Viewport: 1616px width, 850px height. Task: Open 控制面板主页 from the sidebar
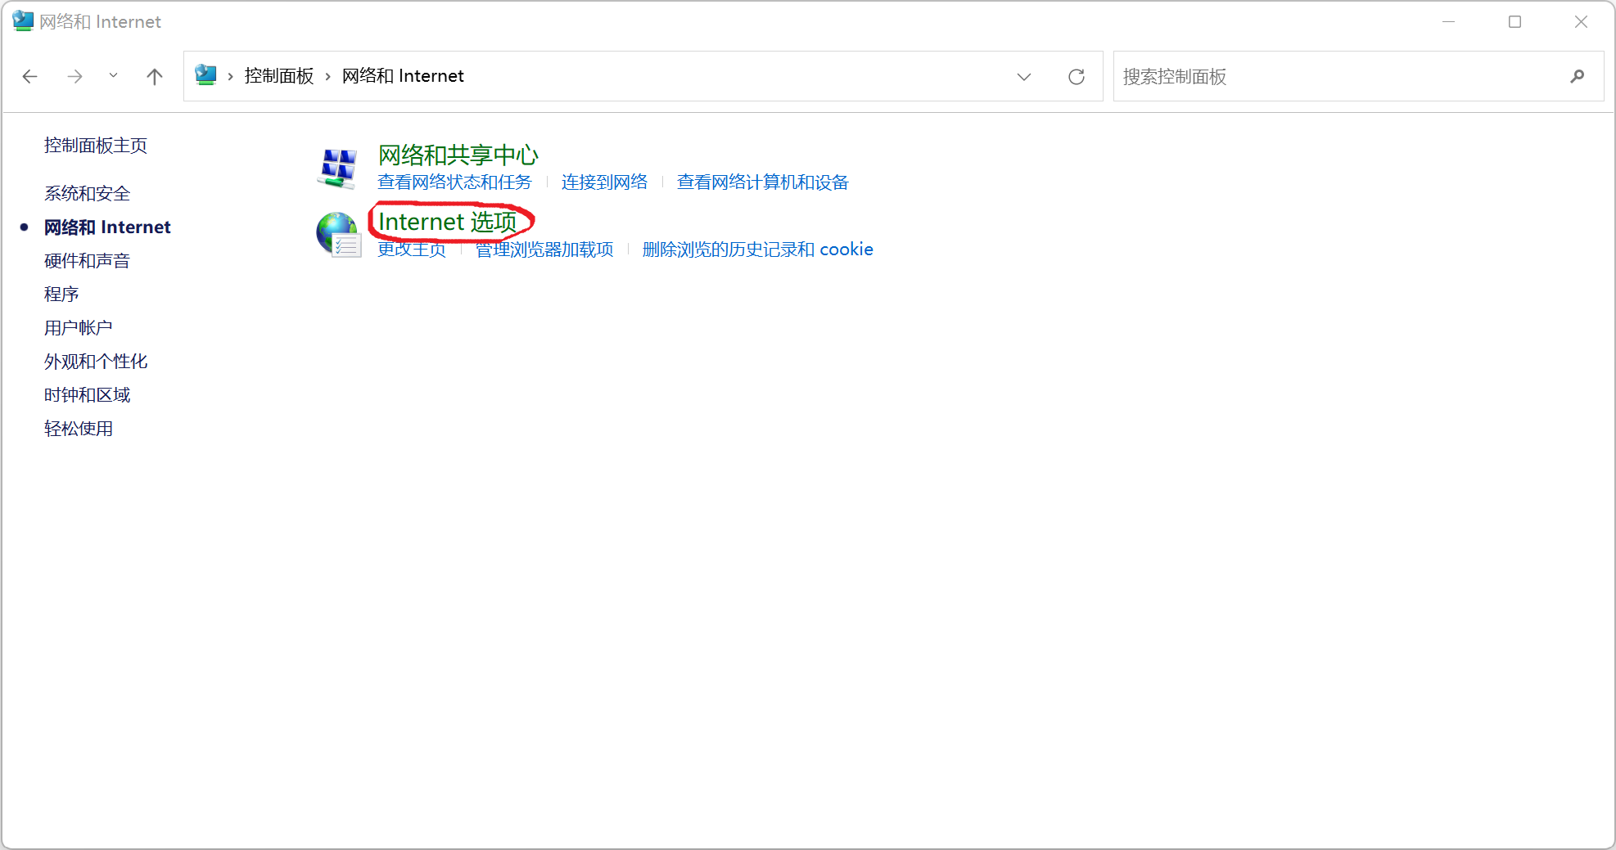[96, 145]
